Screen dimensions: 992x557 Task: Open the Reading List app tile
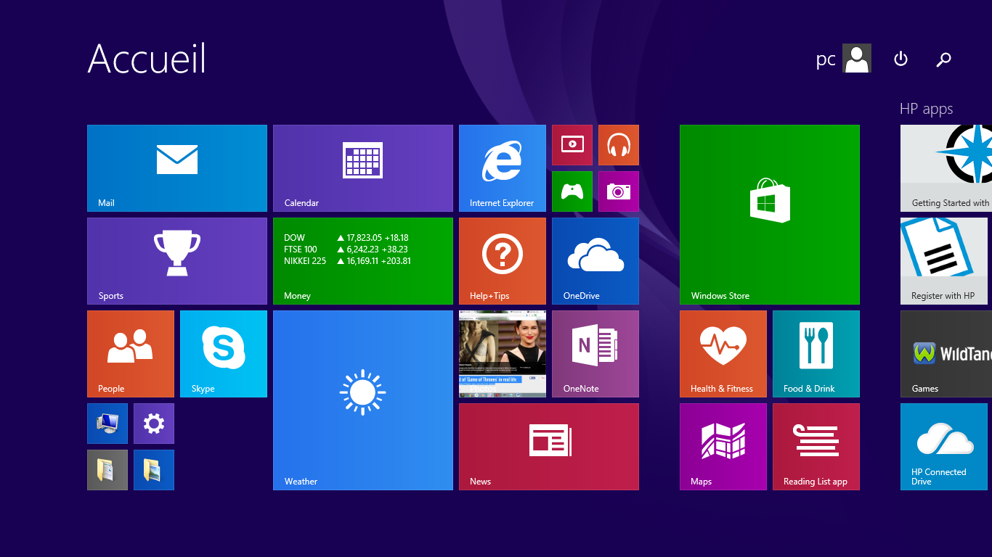(x=816, y=447)
